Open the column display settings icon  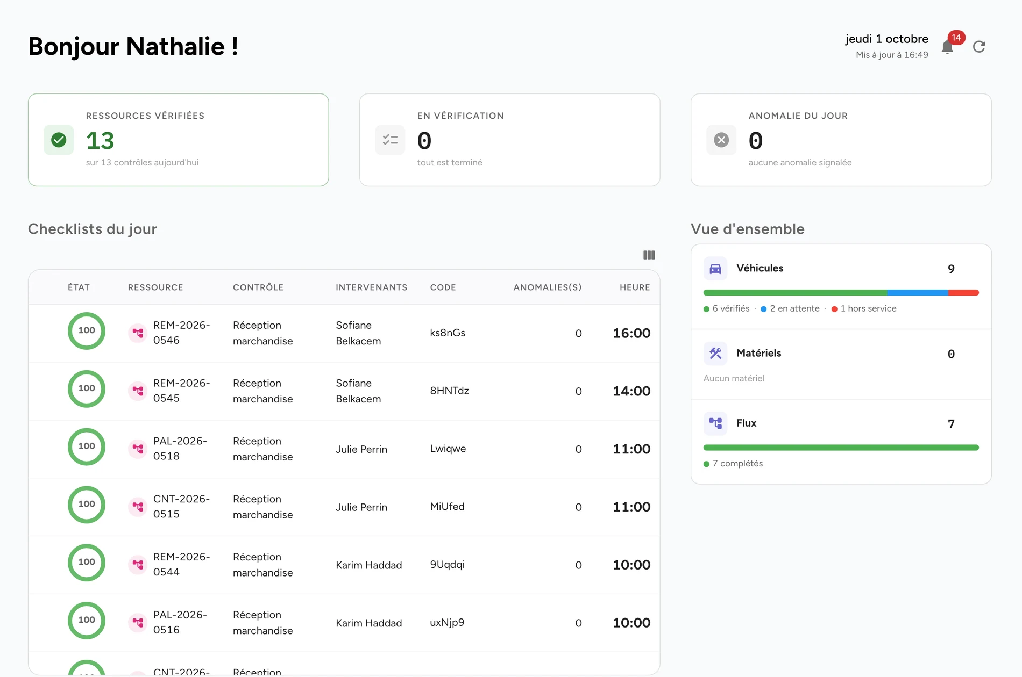coord(649,255)
